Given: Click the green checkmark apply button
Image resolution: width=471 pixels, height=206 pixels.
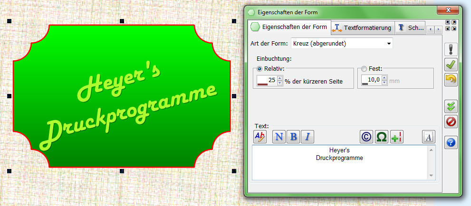Looking at the screenshot, I should [x=451, y=65].
